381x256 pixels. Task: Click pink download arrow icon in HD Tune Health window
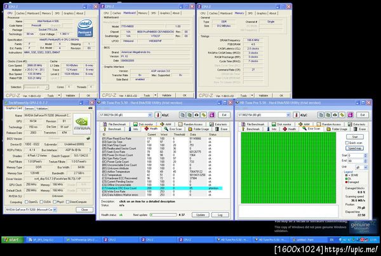[x=211, y=115]
